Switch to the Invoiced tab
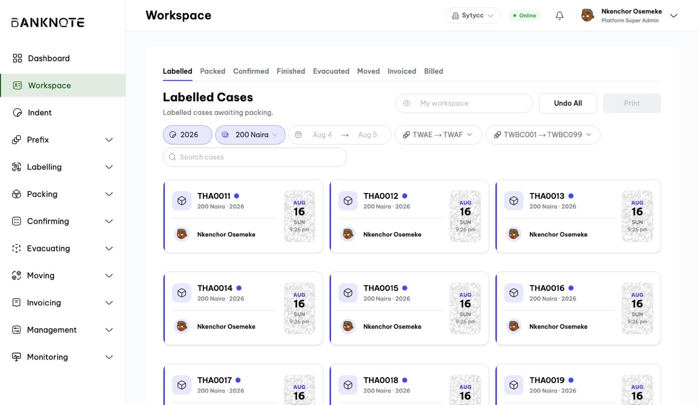698x405 pixels. tap(402, 71)
